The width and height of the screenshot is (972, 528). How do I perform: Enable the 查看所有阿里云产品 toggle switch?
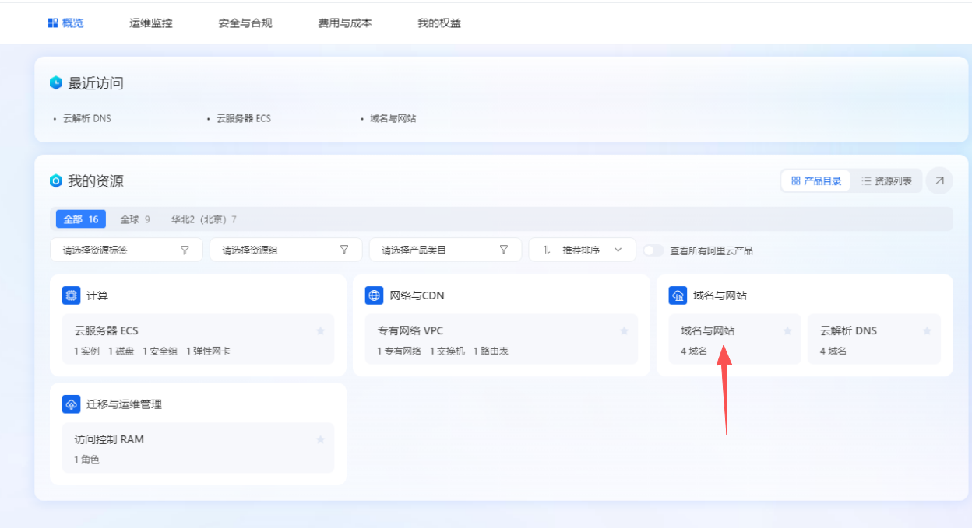653,250
